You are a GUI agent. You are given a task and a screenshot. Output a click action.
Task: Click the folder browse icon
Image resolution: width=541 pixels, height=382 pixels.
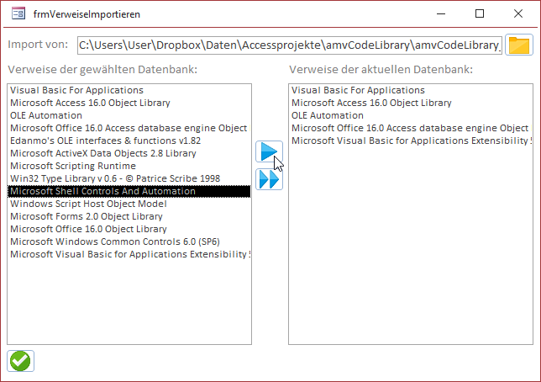[519, 45]
